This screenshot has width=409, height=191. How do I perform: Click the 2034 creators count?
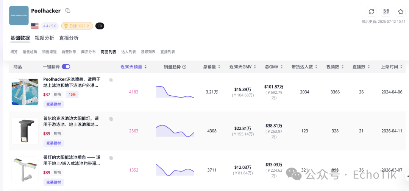pos(304,92)
